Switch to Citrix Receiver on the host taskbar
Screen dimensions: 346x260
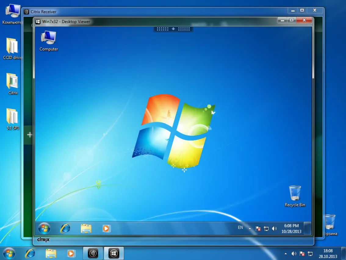click(93, 253)
